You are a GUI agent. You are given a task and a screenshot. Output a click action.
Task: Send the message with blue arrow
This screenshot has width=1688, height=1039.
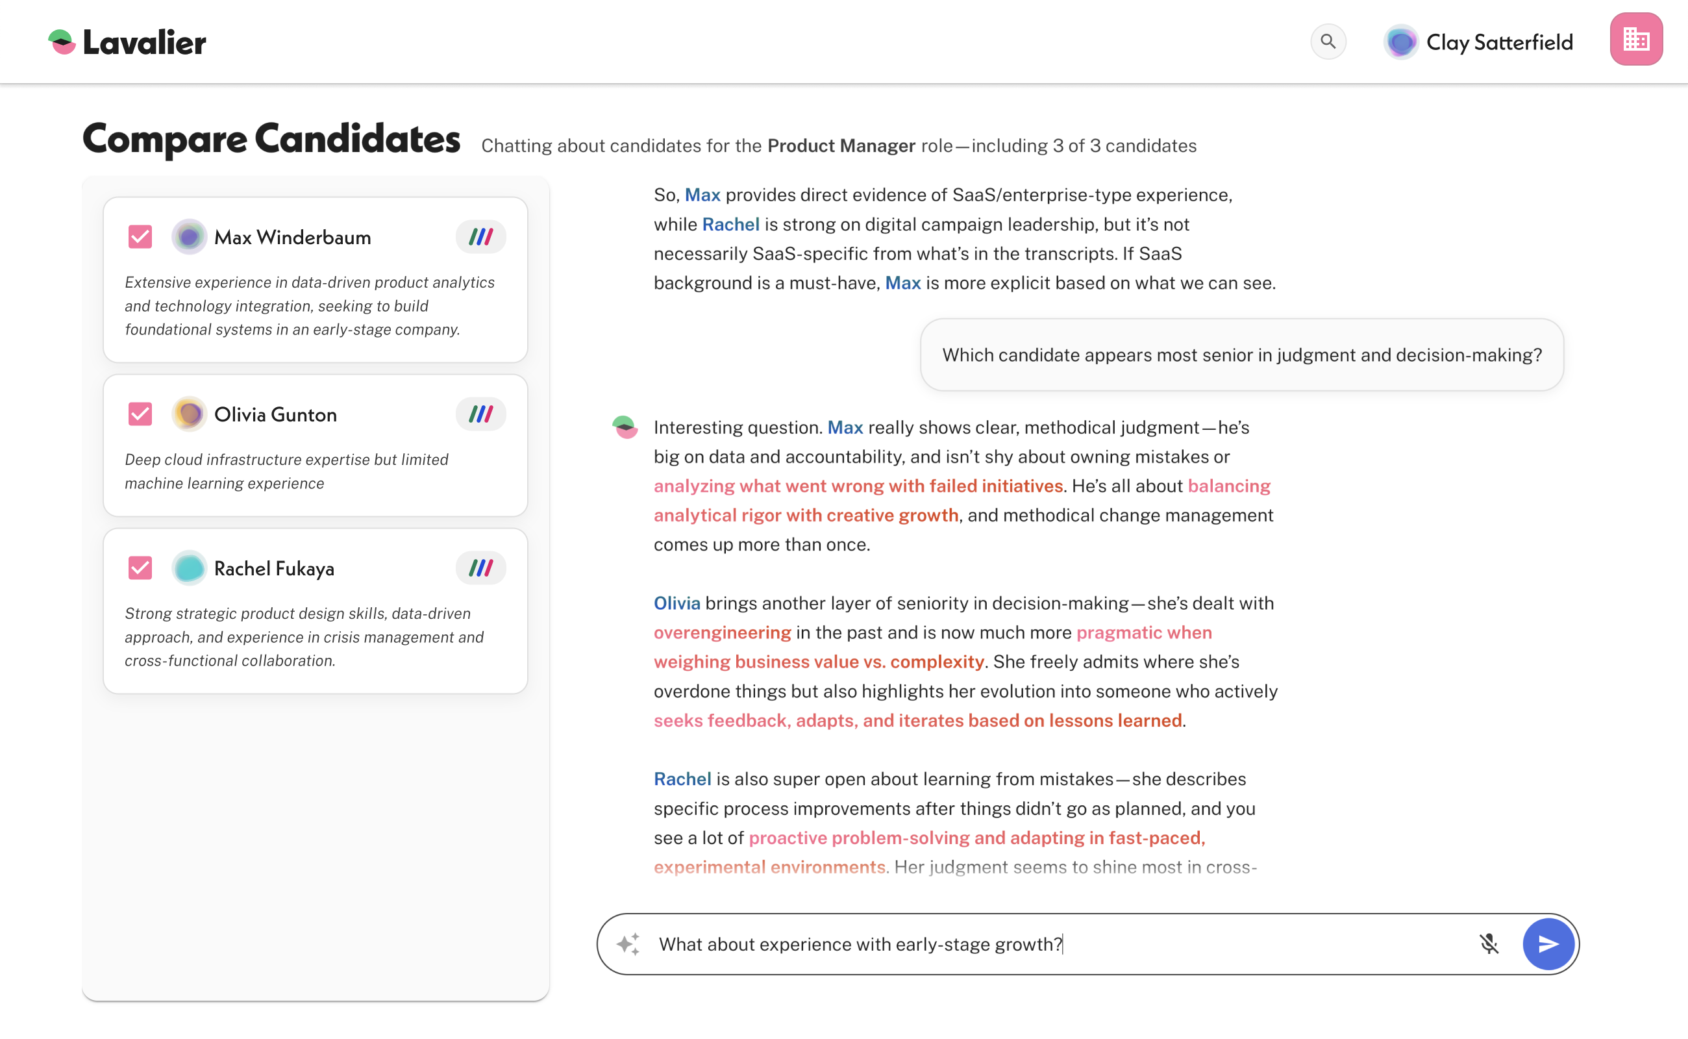[1548, 944]
